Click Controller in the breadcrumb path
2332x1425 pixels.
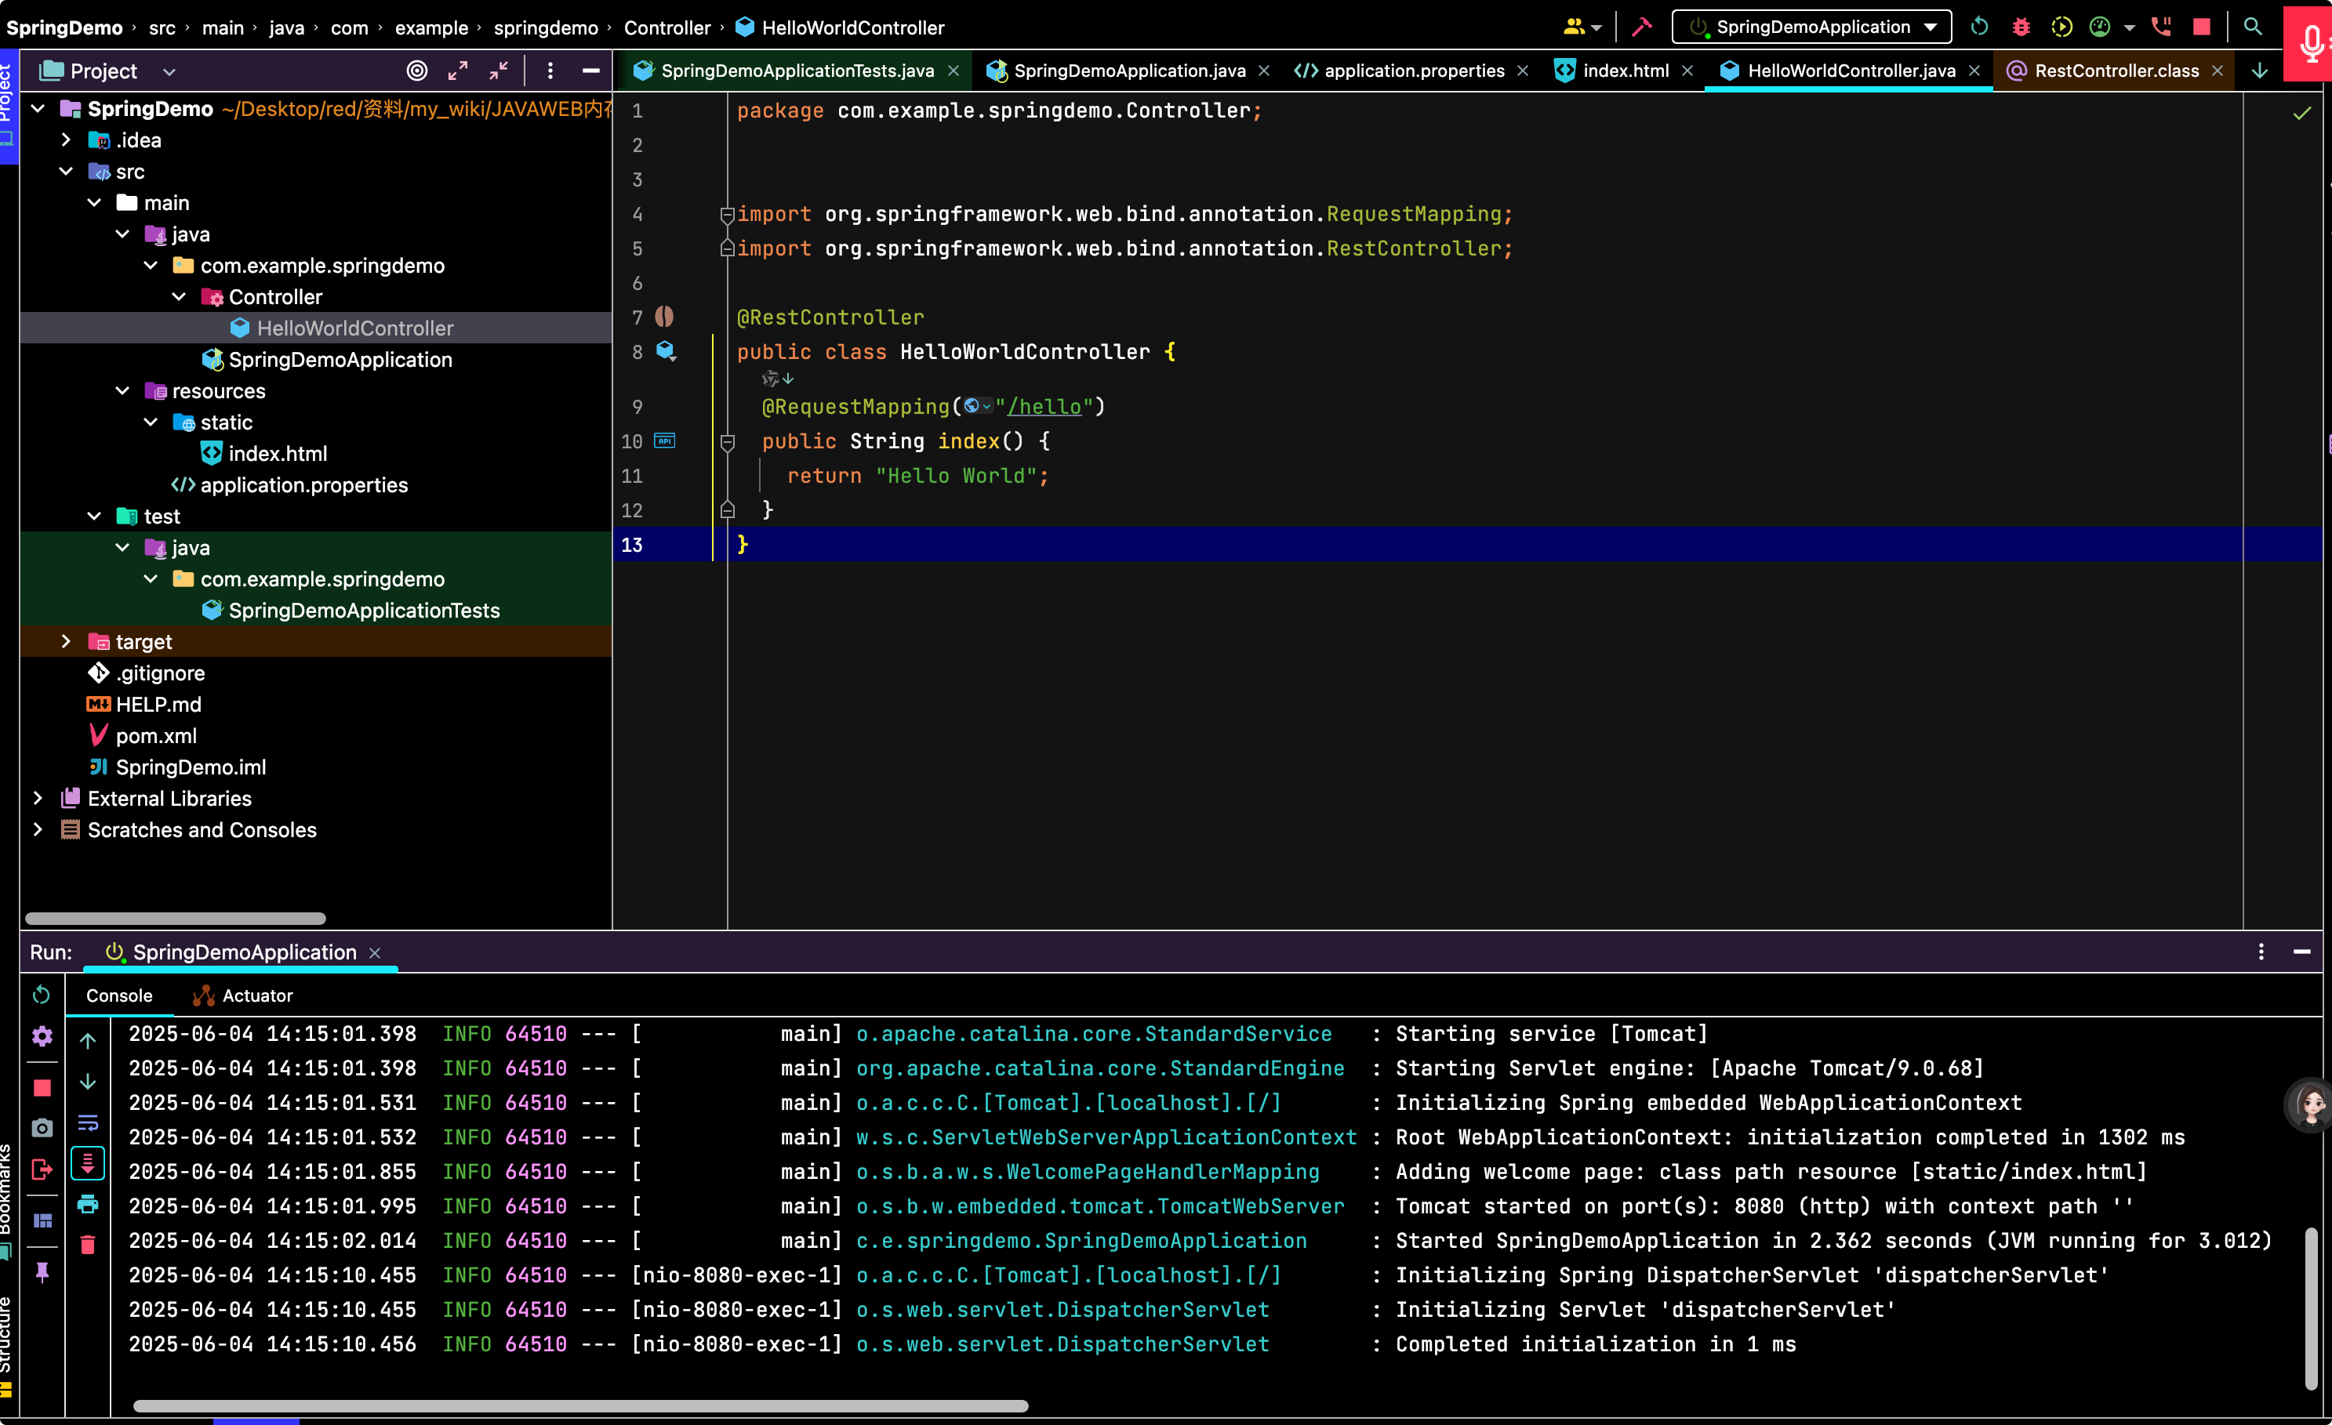pyautogui.click(x=667, y=27)
